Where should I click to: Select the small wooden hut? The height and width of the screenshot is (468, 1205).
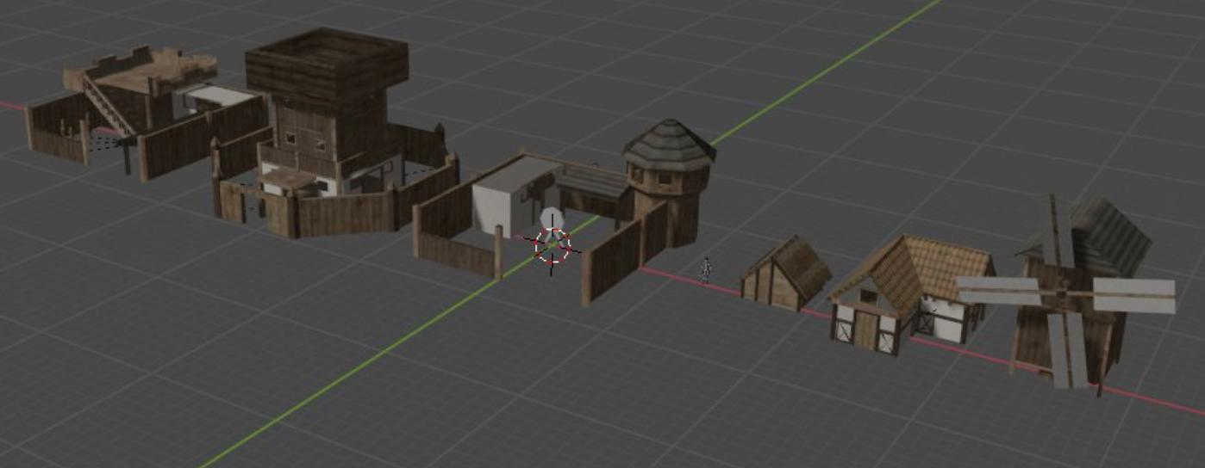click(785, 274)
